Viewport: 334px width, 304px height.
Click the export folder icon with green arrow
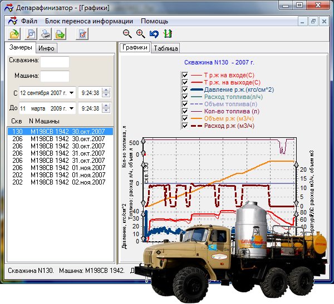(x=60, y=34)
